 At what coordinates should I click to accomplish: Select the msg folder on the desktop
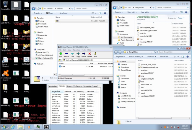tap(5, 88)
